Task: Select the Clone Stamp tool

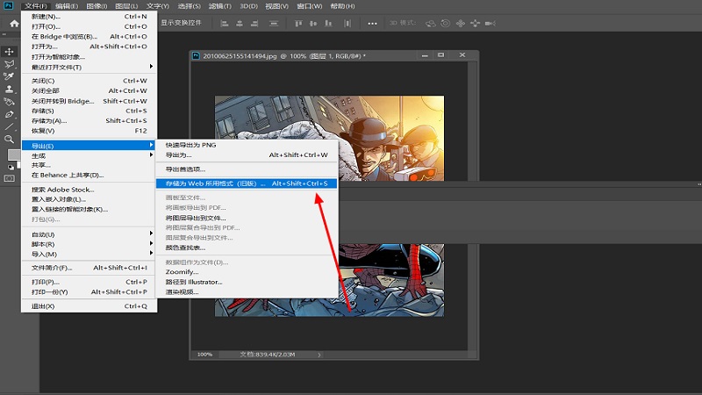Action: (9, 90)
